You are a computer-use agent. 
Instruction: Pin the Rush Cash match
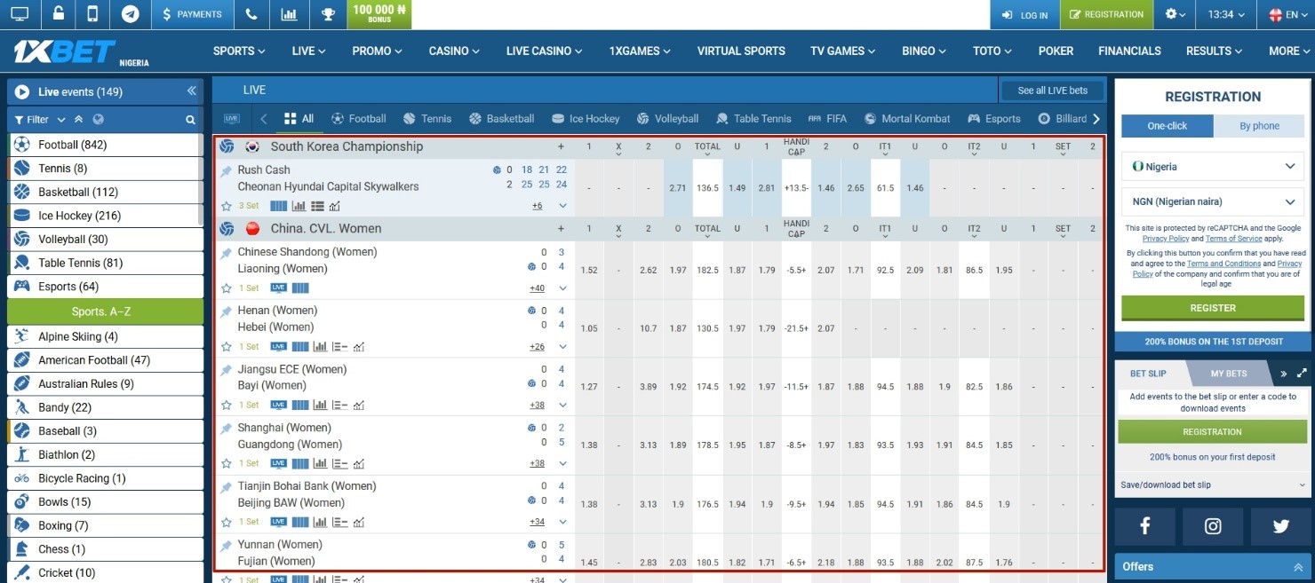(227, 170)
